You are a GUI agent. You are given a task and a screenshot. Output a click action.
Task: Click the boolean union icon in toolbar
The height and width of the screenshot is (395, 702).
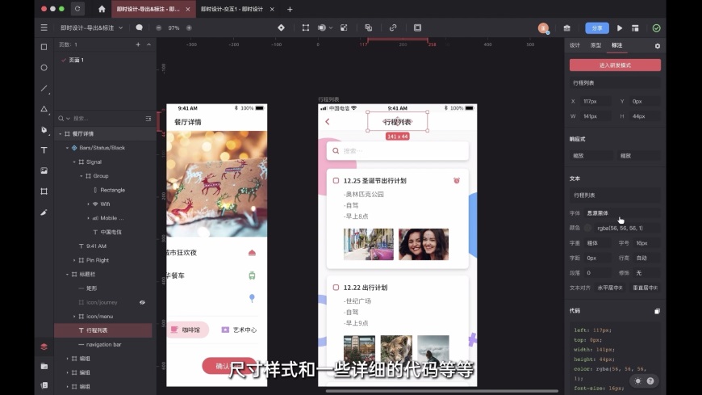321,27
